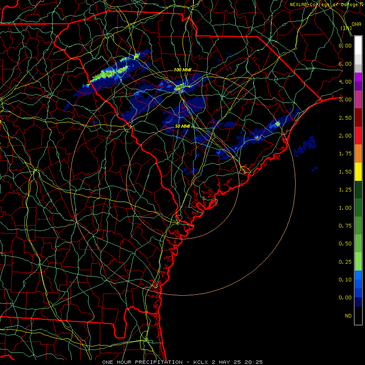Click the 6.00 legend value
The width and height of the screenshot is (365, 365).
coord(345,64)
